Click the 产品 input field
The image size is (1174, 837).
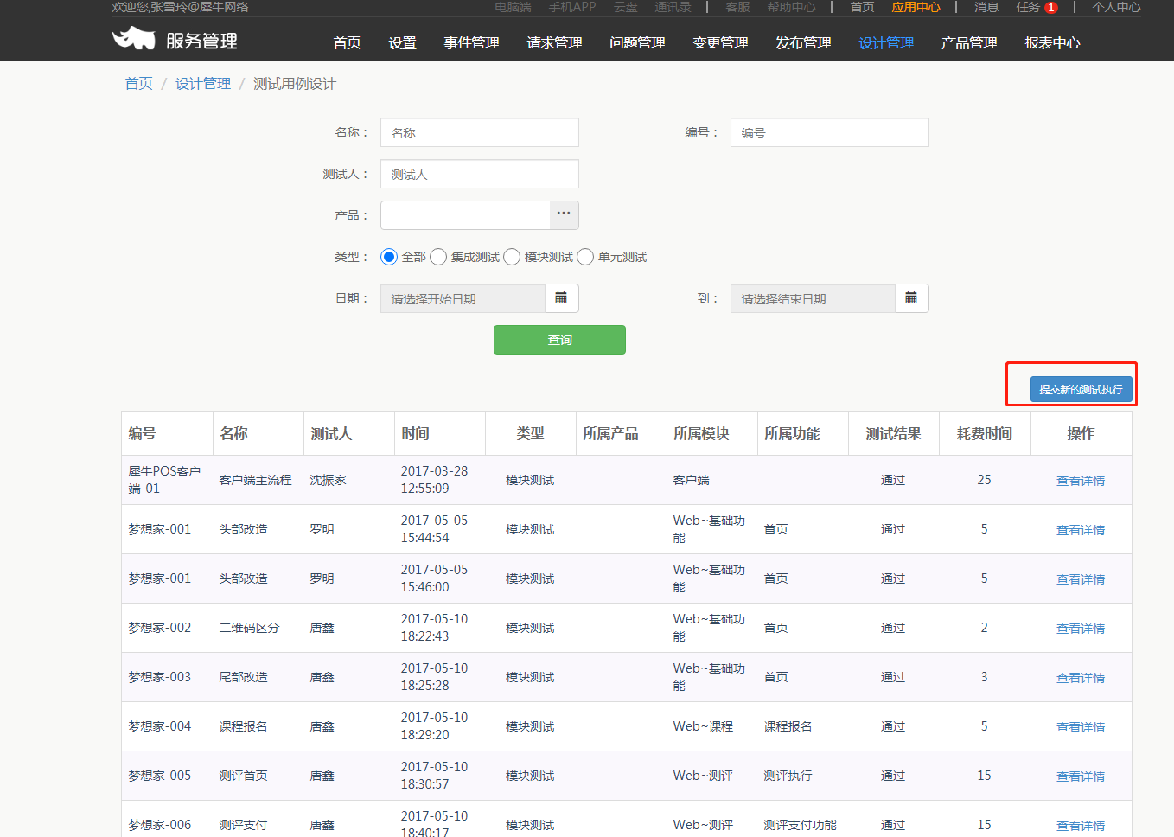(x=465, y=215)
